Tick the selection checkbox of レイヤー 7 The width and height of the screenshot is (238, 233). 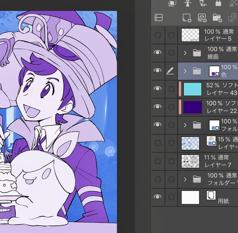click(x=172, y=161)
